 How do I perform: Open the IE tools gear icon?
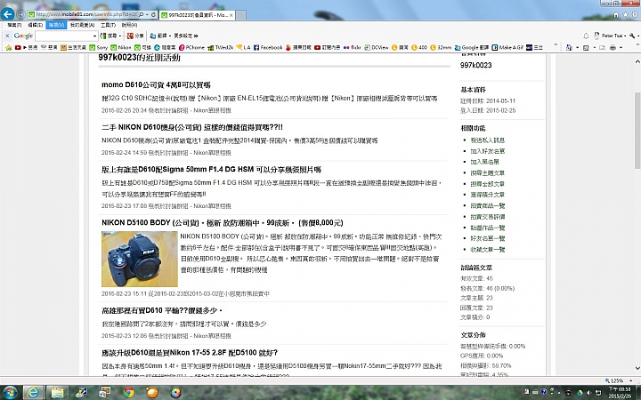click(x=634, y=15)
